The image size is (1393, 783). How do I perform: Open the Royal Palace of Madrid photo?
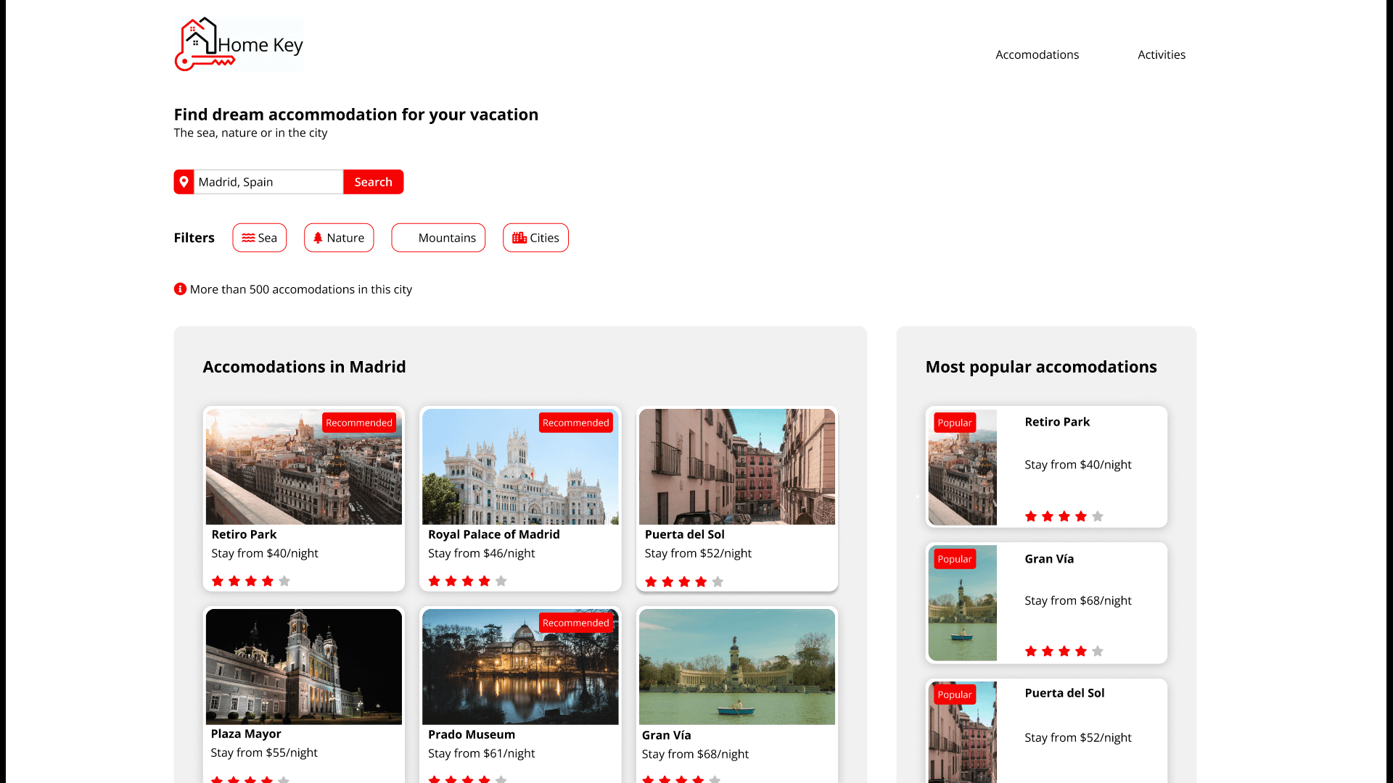(x=520, y=467)
